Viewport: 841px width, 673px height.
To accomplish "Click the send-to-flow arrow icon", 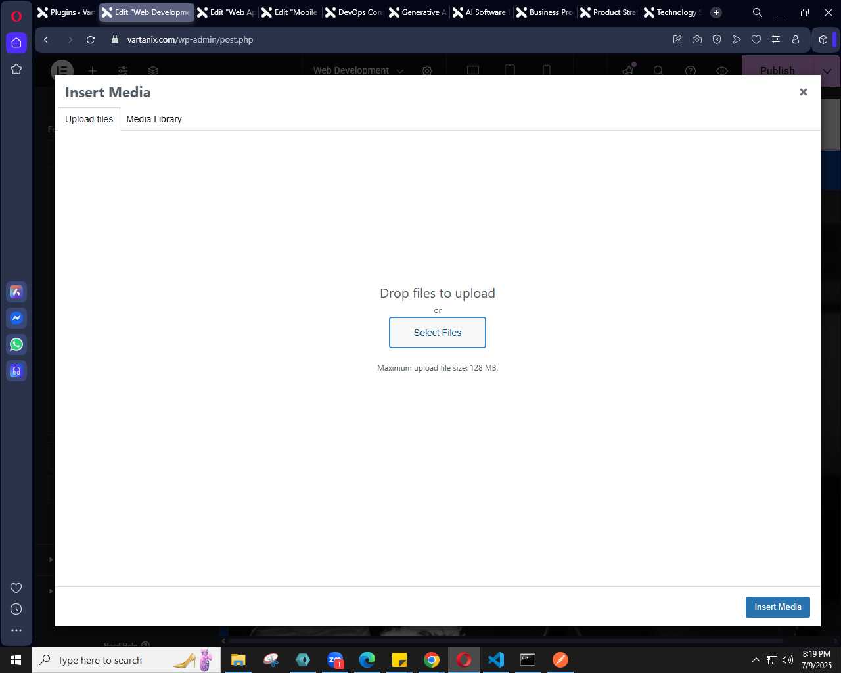I will [737, 40].
